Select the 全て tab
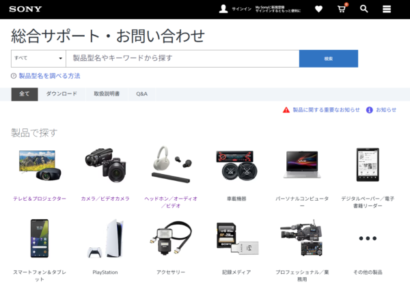410x297 pixels. [x=25, y=94]
